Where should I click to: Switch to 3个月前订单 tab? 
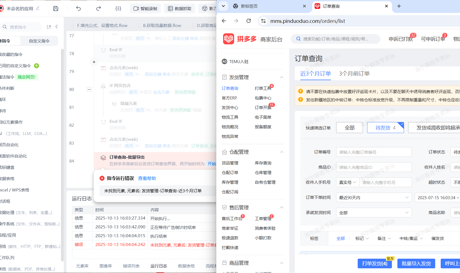point(354,74)
